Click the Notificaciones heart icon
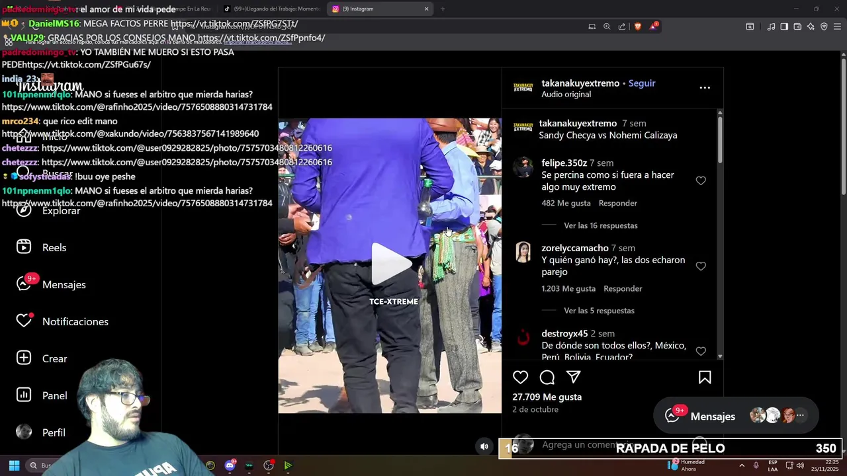Image resolution: width=847 pixels, height=476 pixels. coord(24,321)
